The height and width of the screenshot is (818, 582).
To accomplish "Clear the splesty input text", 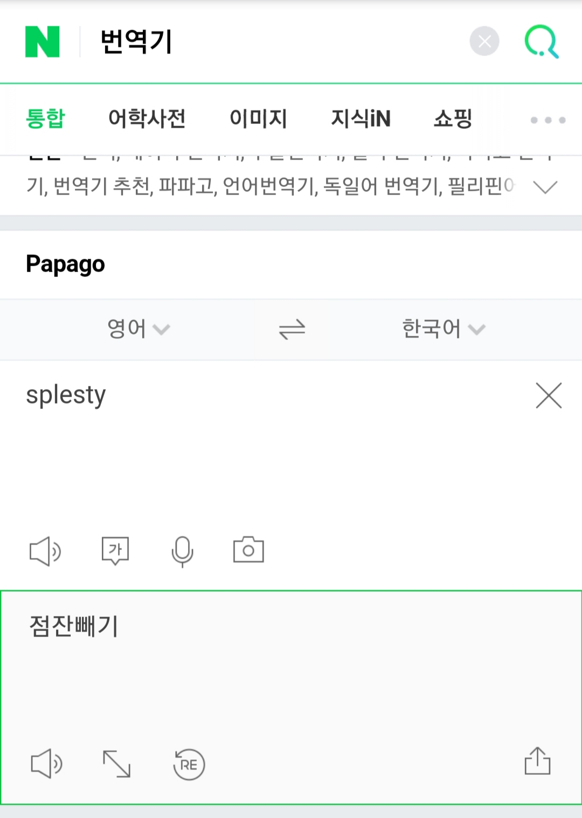I will click(549, 396).
